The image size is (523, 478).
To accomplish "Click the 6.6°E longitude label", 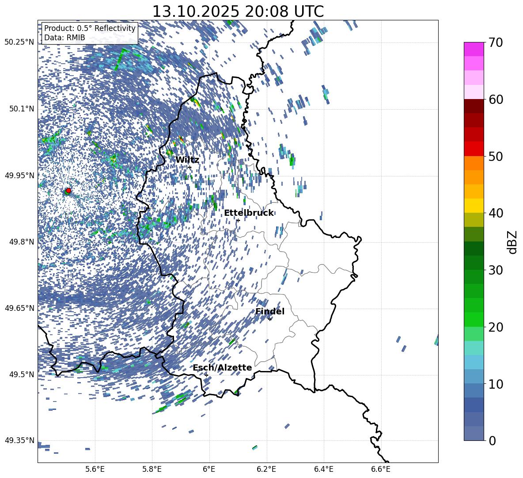I will (381, 469).
